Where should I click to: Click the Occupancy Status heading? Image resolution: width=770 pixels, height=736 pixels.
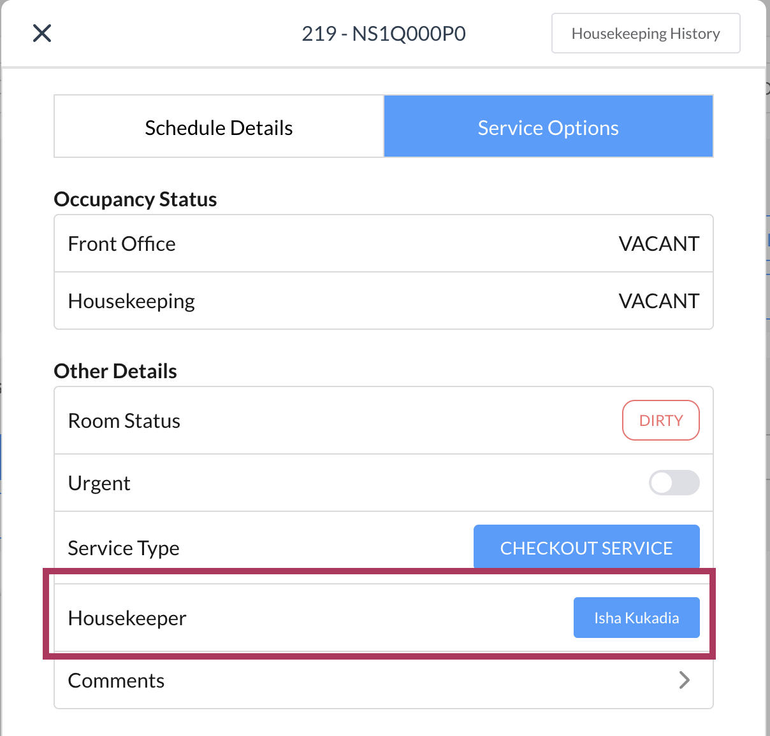pyautogui.click(x=135, y=199)
